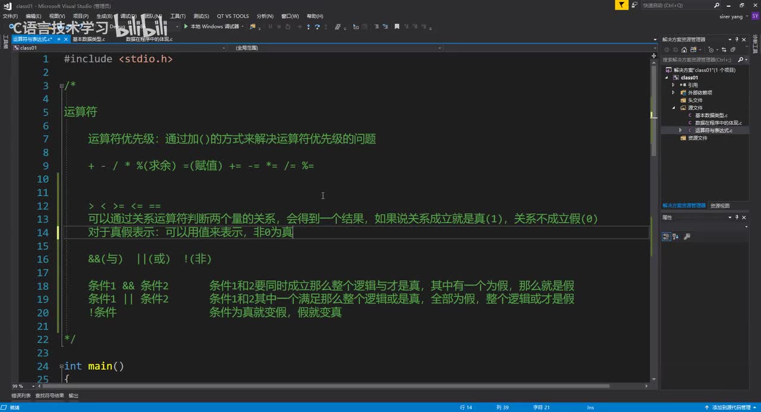
Task: Close the 运算符与表达式.c tab
Action: click(66, 39)
